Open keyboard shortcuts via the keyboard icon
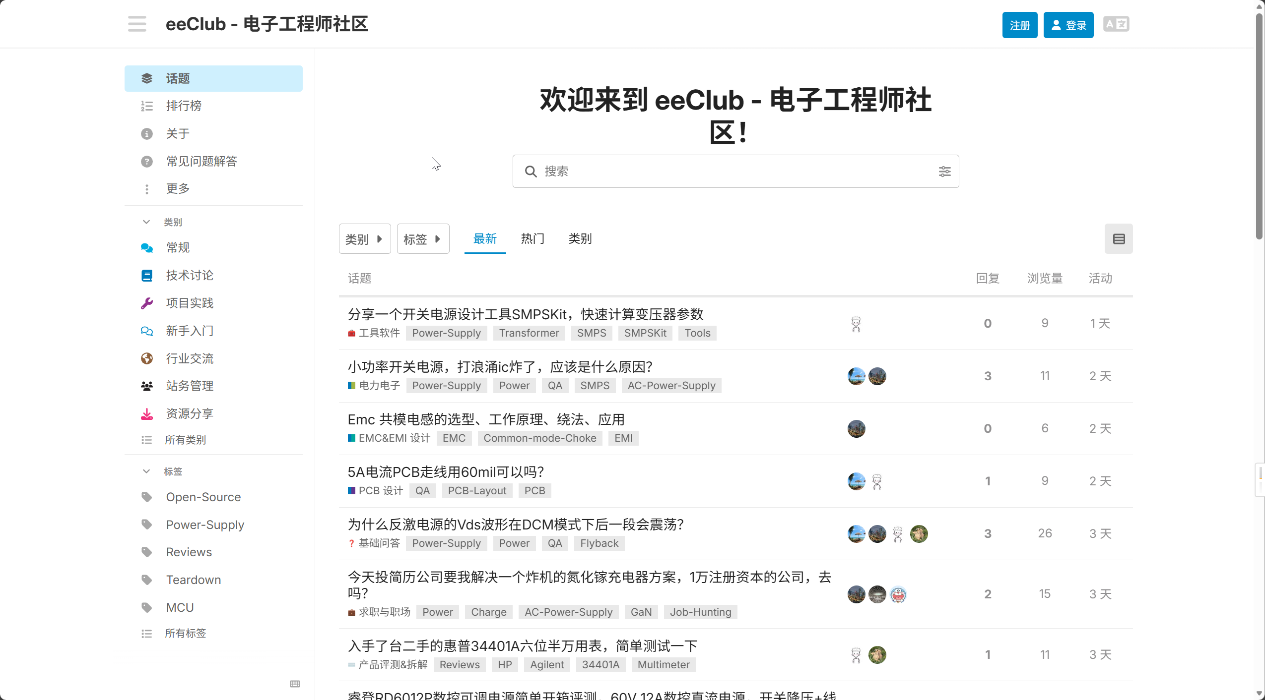The height and width of the screenshot is (700, 1265). (294, 684)
